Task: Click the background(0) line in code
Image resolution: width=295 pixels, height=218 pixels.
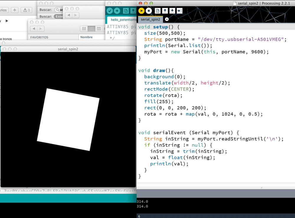Action: pos(165,77)
